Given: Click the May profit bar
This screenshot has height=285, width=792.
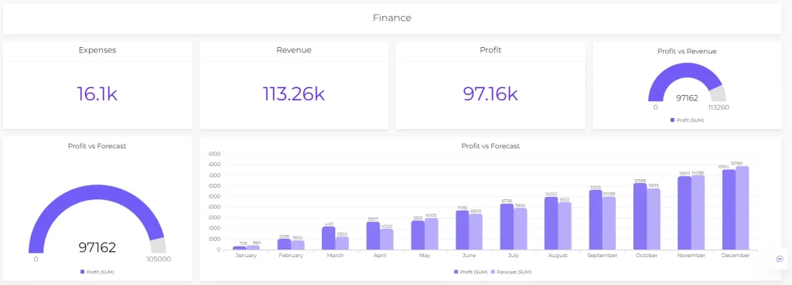Looking at the screenshot, I should click(418, 236).
